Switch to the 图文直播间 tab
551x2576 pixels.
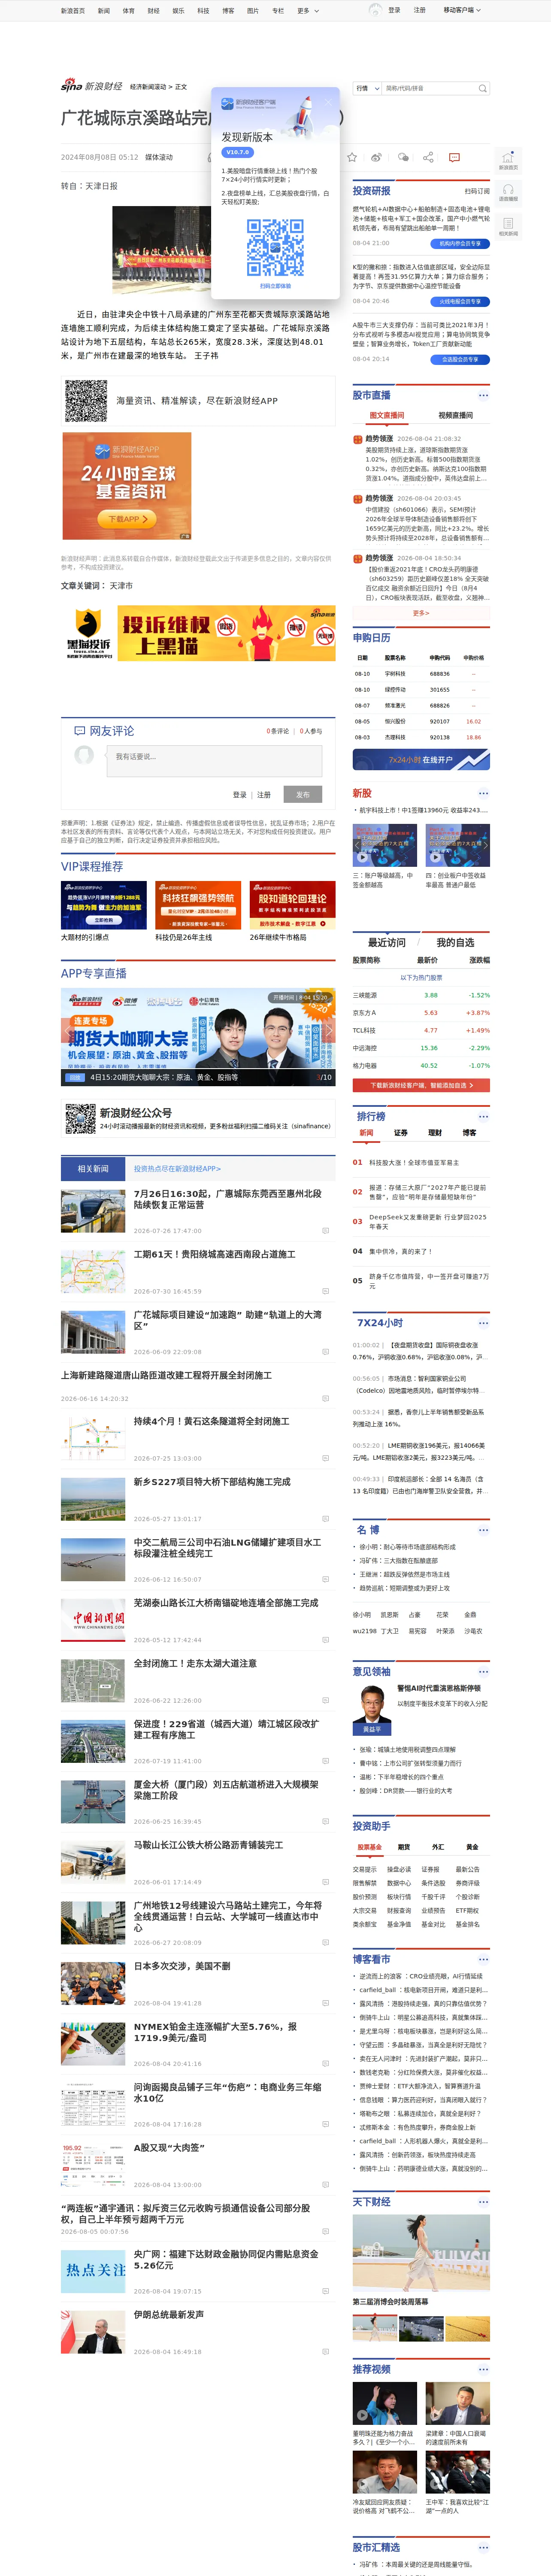[x=387, y=415]
